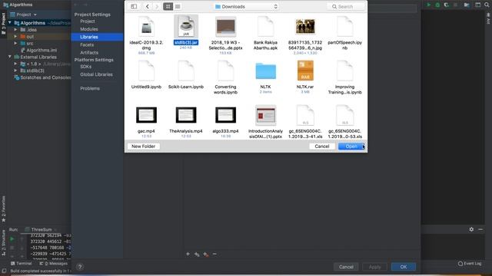Viewport: 492px width, 276px height.
Task: Go forward in the file dialog
Action: tap(157, 7)
